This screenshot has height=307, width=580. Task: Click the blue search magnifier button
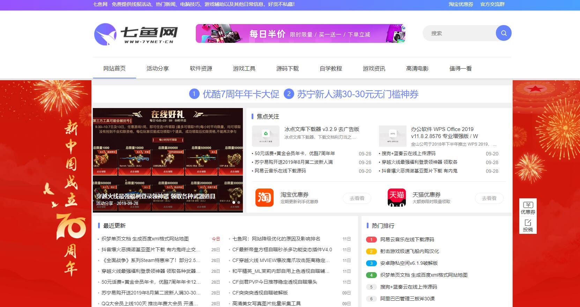pyautogui.click(x=504, y=33)
